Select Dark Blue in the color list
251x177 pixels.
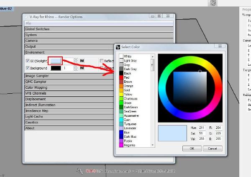[x=130, y=137]
